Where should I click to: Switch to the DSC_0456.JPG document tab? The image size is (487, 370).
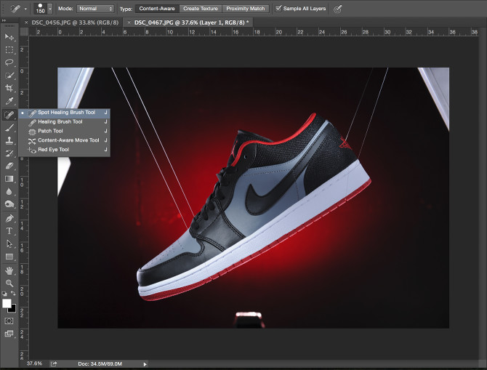click(75, 23)
